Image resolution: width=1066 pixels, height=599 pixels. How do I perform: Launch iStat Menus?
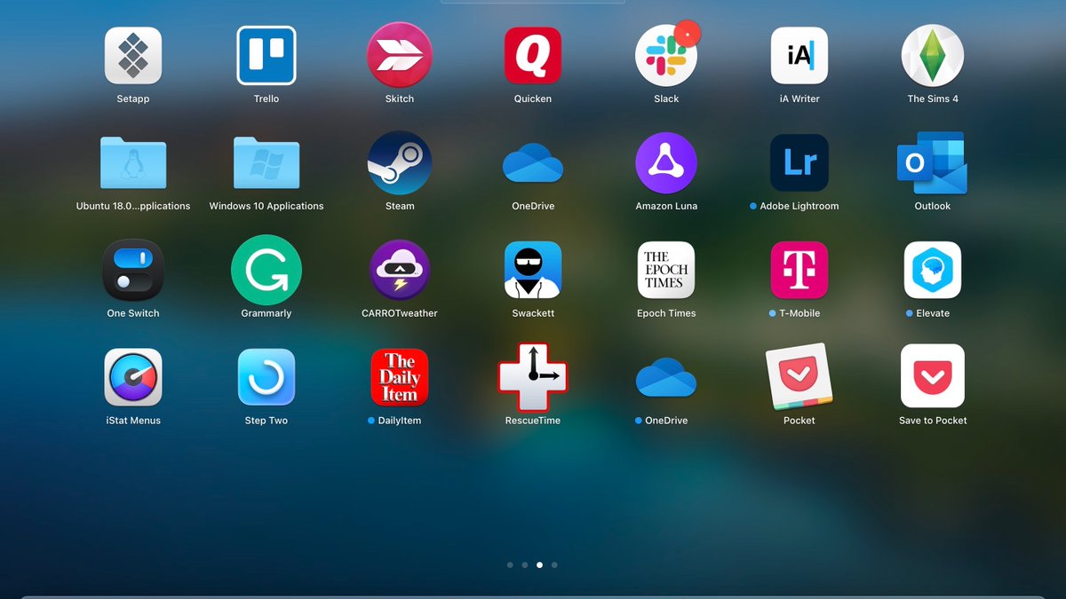coord(133,377)
